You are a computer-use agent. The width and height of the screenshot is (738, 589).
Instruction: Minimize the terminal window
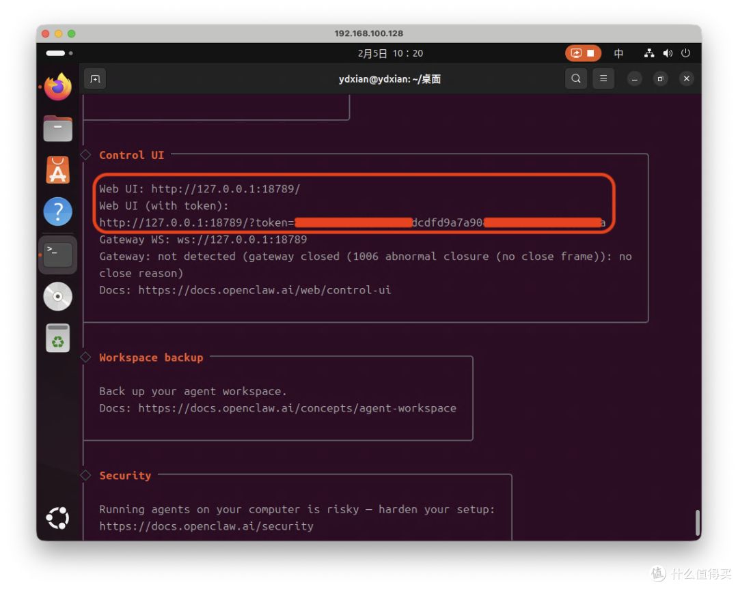pyautogui.click(x=634, y=79)
